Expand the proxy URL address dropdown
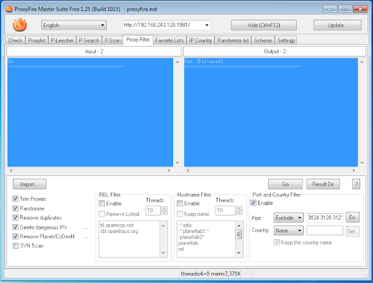 point(207,25)
